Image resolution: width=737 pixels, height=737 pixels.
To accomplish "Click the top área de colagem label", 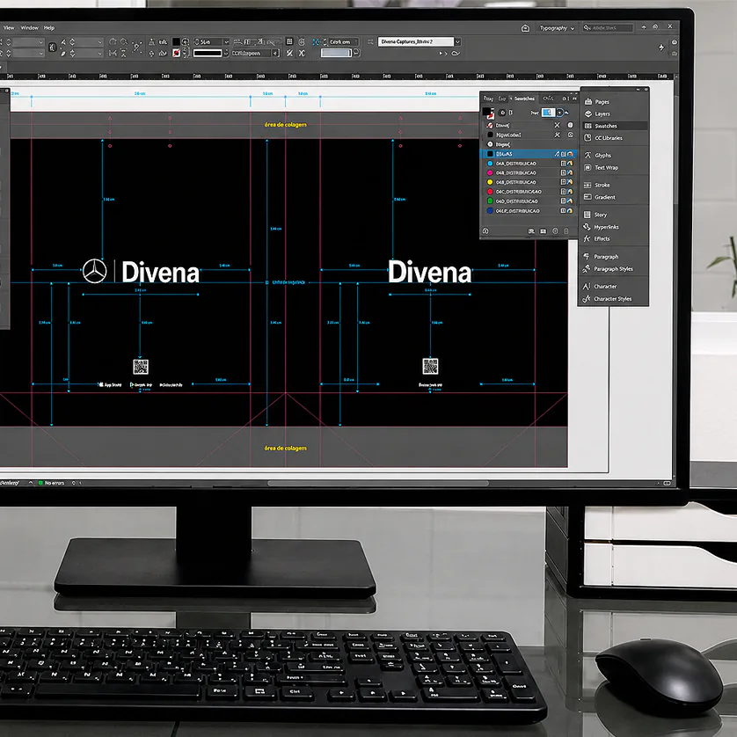I will (285, 125).
